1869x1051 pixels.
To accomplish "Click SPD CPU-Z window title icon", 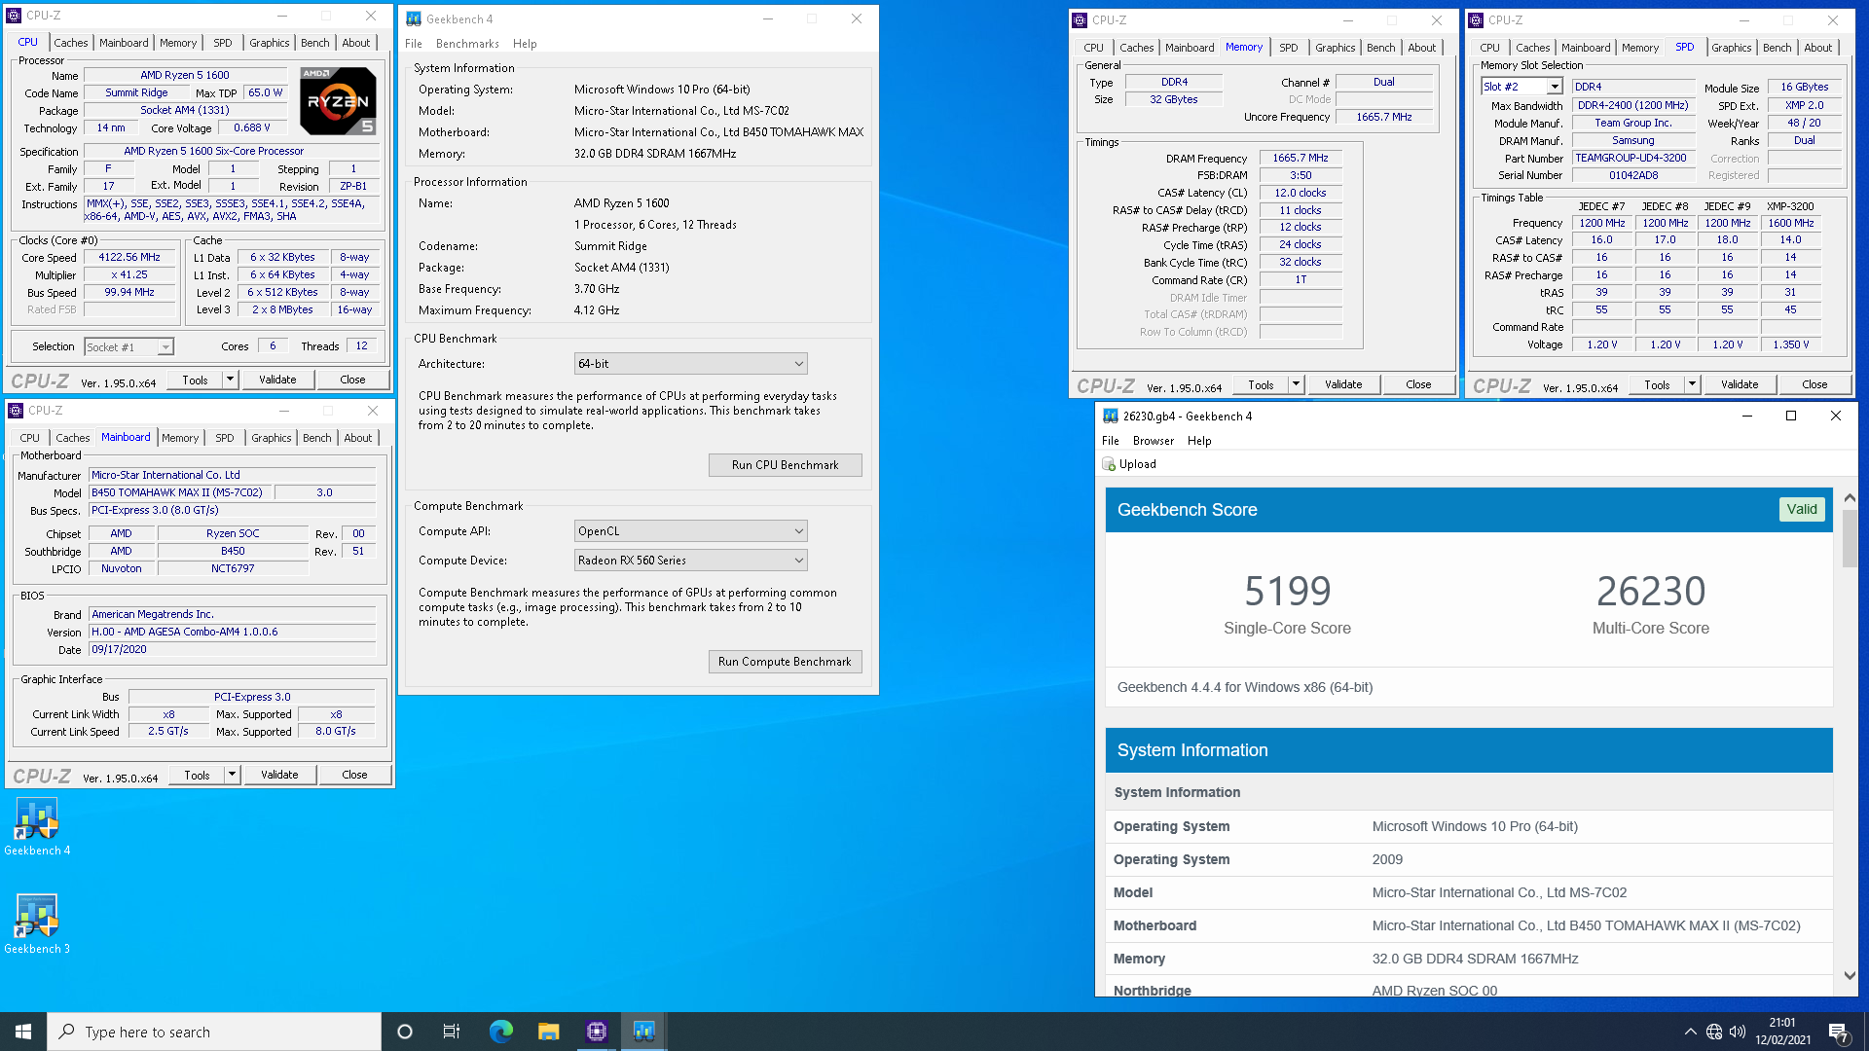I will pos(1476,19).
